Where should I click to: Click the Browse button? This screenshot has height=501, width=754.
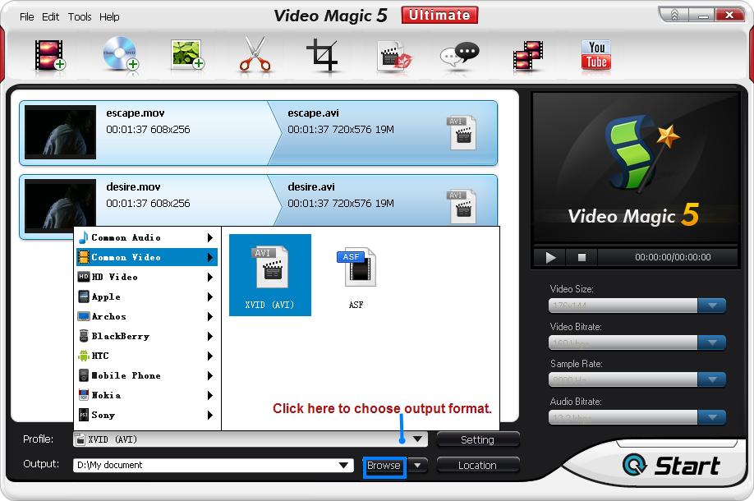[384, 466]
